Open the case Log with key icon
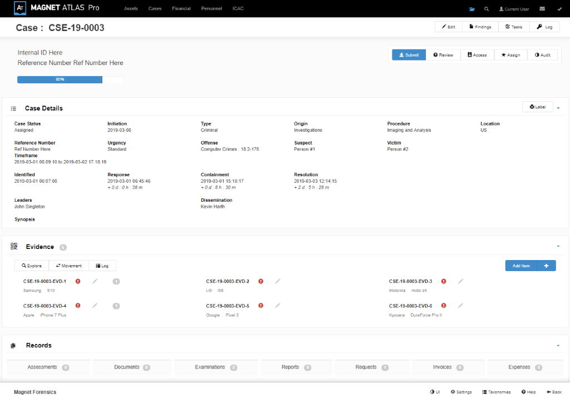The height and width of the screenshot is (399, 570). [544, 27]
